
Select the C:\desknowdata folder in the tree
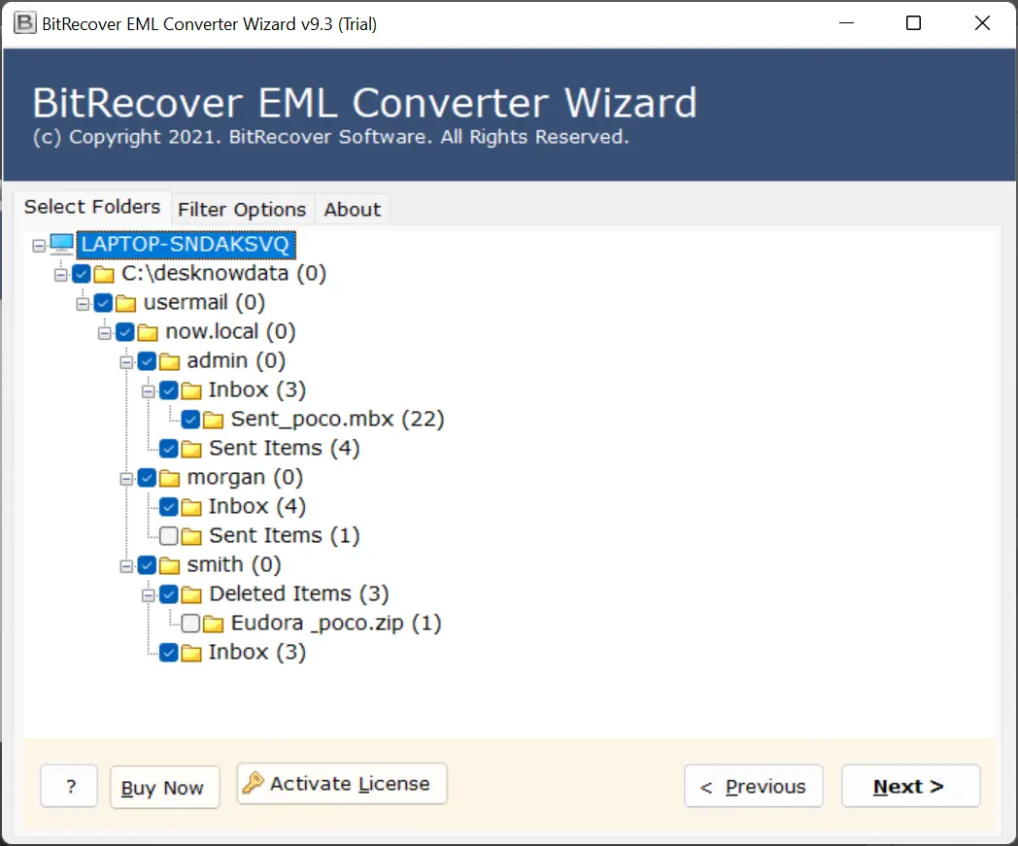tap(222, 273)
